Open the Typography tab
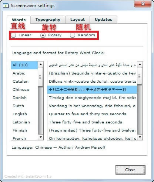154x182 pixels. pyautogui.click(x=48, y=20)
